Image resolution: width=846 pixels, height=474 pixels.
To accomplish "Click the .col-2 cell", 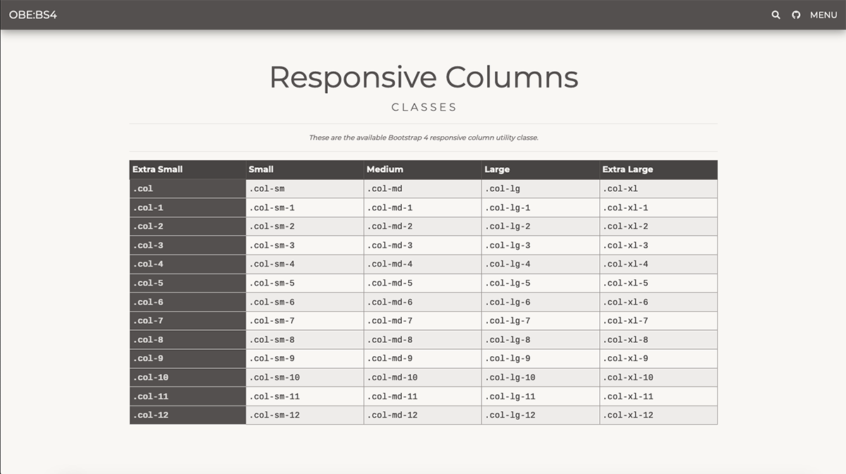I will click(x=188, y=226).
